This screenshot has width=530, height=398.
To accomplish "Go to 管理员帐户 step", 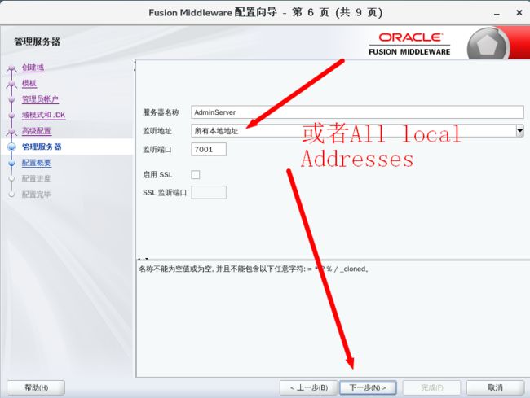I will 40,98.
